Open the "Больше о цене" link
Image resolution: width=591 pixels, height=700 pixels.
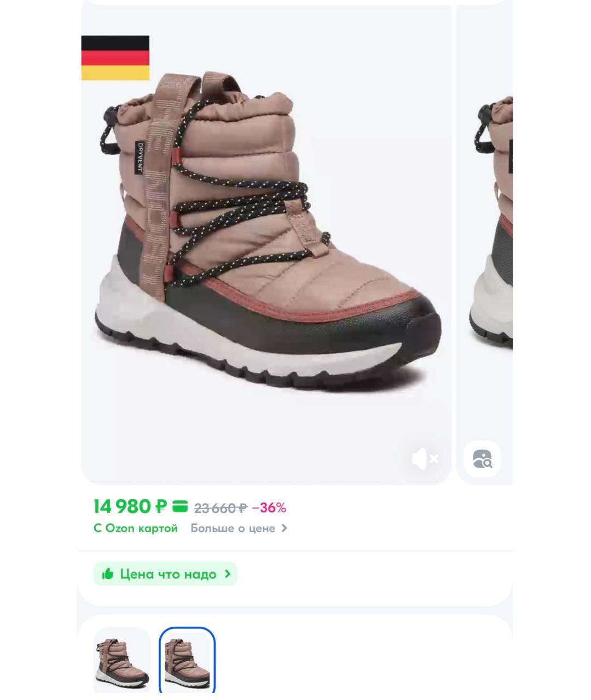[233, 528]
